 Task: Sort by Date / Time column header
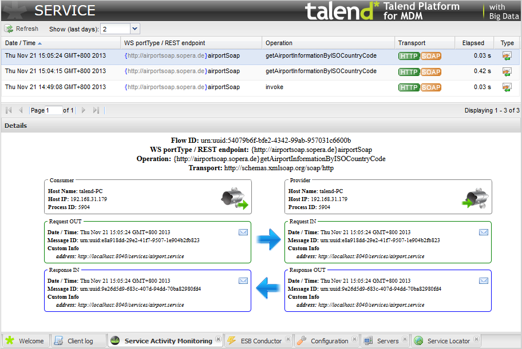[61, 43]
